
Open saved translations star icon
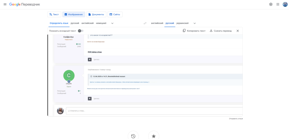(153, 136)
